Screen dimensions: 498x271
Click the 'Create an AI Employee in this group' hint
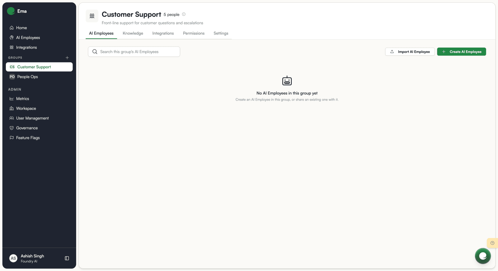pos(287,100)
